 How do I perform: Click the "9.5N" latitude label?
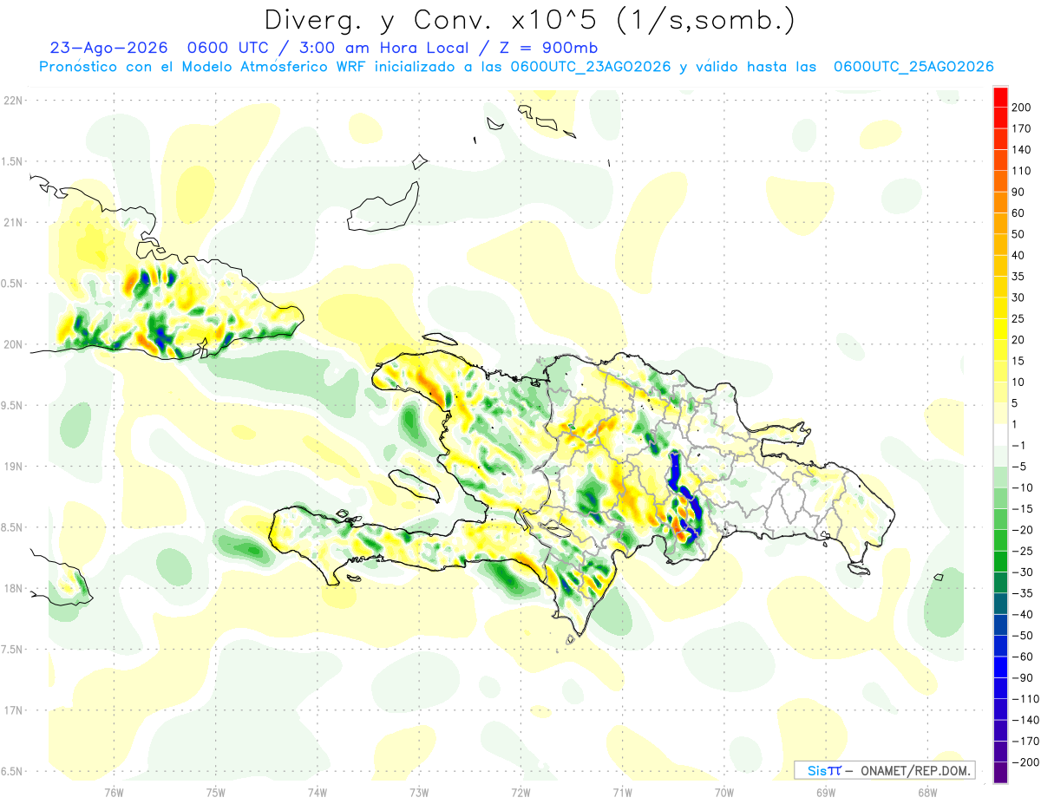(x=12, y=405)
